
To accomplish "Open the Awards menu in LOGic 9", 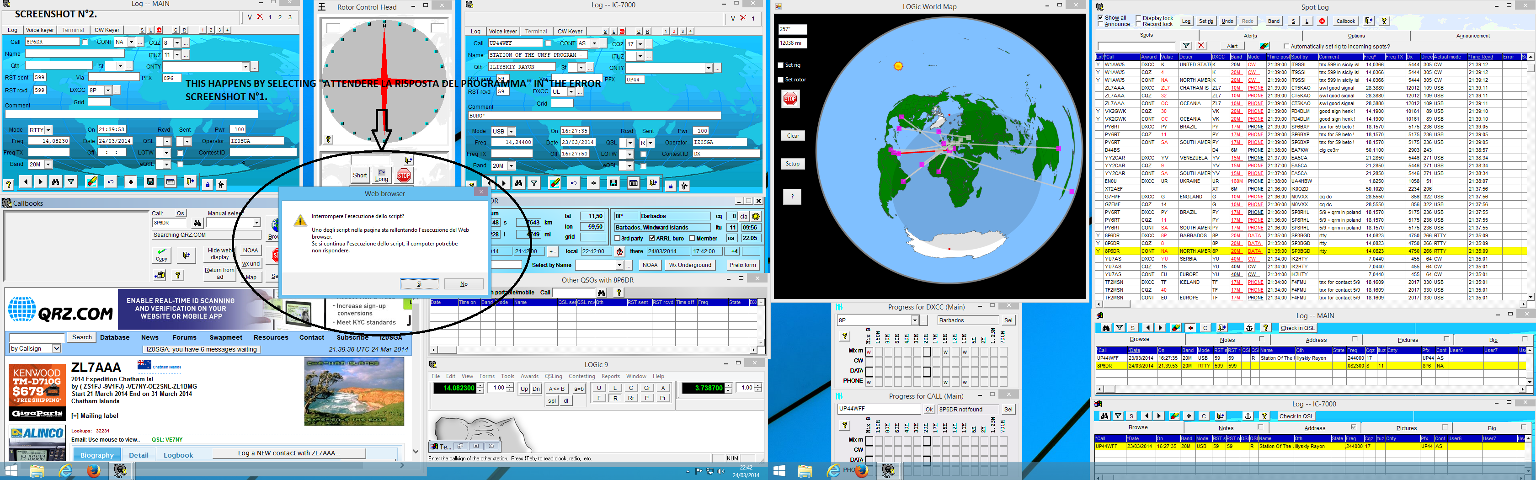I will [x=529, y=376].
